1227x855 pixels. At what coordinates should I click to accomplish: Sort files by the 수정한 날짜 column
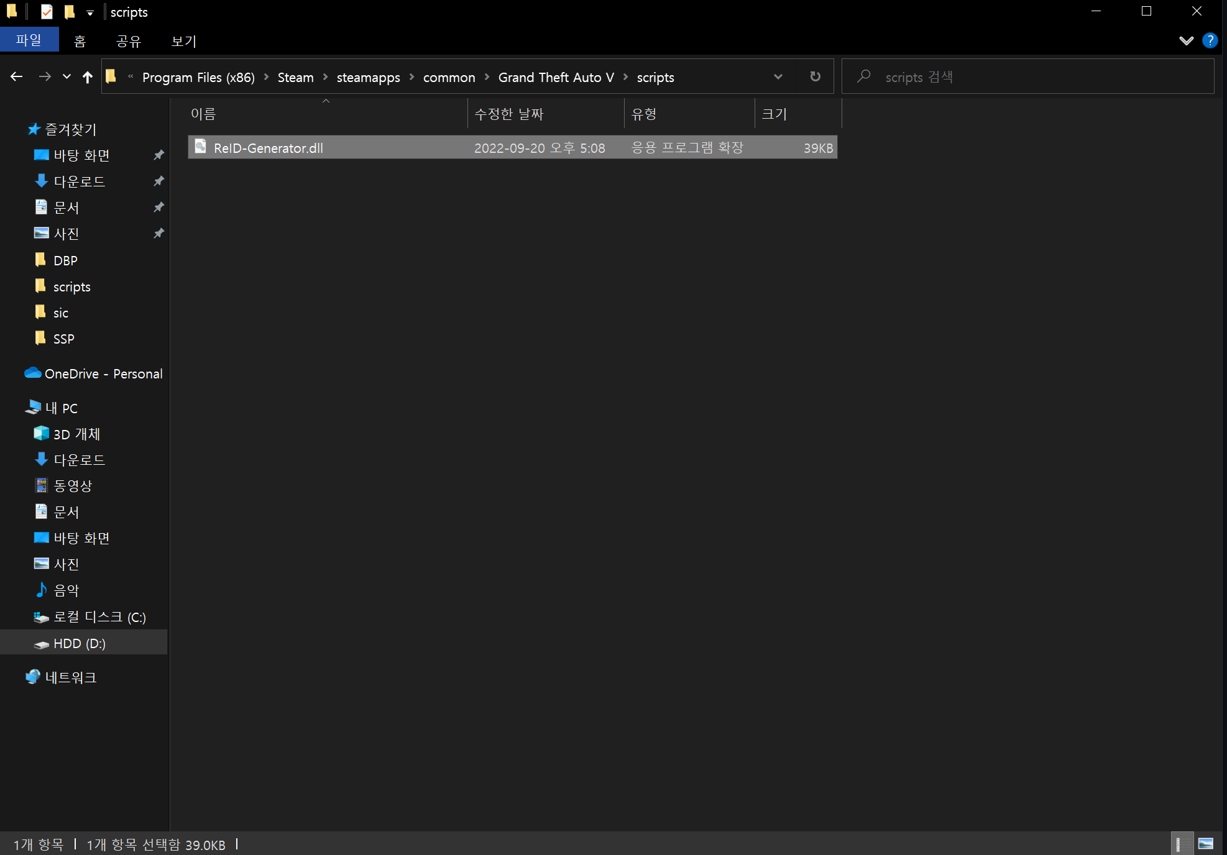509,114
